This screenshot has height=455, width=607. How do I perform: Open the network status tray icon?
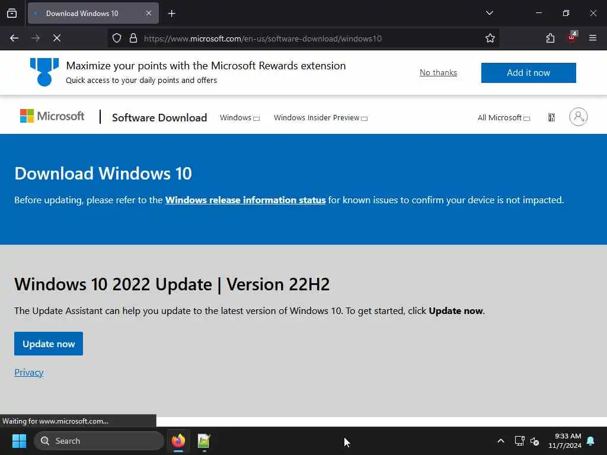pyautogui.click(x=519, y=441)
